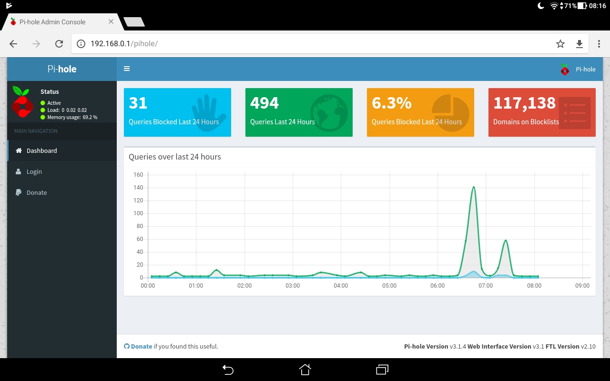Open the browser three-dot overflow menu
Screen dimensions: 610x381
point(599,44)
